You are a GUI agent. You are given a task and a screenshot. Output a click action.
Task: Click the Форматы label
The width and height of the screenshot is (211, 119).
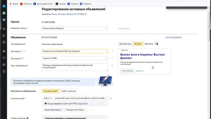pyautogui.click(x=149, y=44)
